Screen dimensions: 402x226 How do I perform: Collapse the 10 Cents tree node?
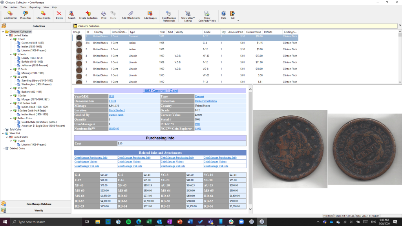[11, 69]
